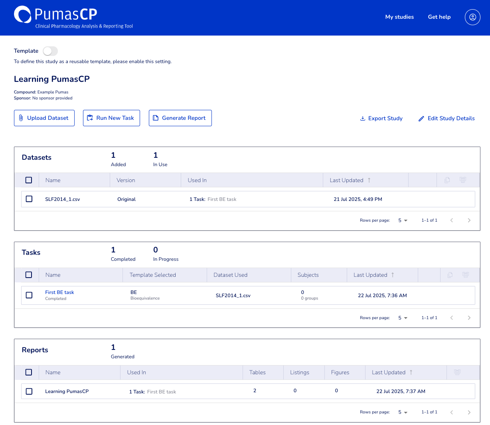Click the Run New Task button

click(111, 118)
